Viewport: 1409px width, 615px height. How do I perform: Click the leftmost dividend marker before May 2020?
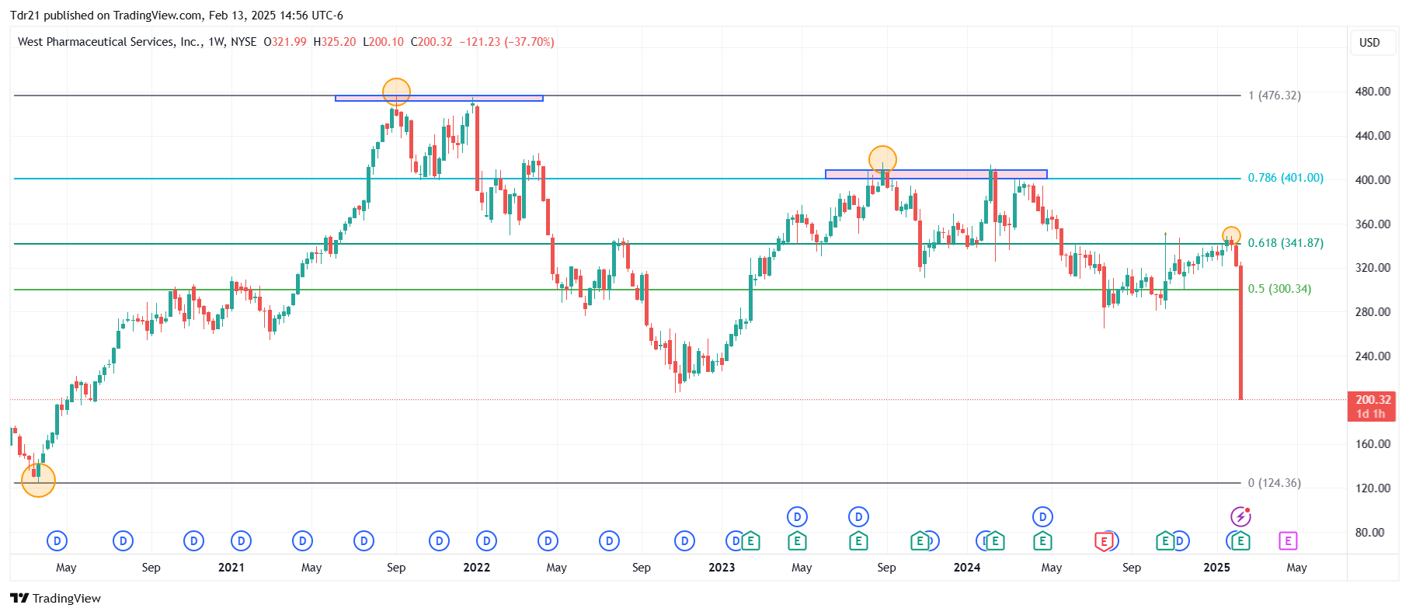click(x=57, y=540)
